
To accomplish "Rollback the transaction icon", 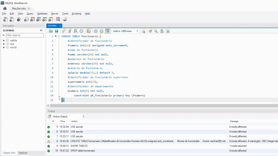I will tap(102, 31).
